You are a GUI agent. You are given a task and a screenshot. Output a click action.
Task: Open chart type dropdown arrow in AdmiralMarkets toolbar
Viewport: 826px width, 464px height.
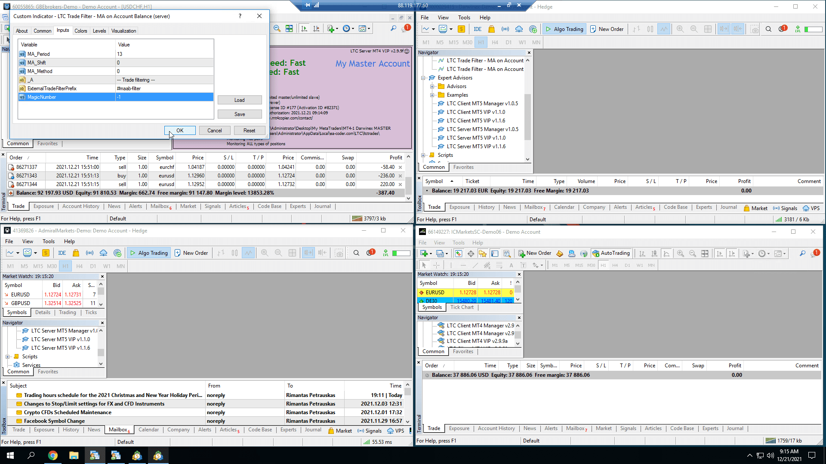click(x=18, y=253)
